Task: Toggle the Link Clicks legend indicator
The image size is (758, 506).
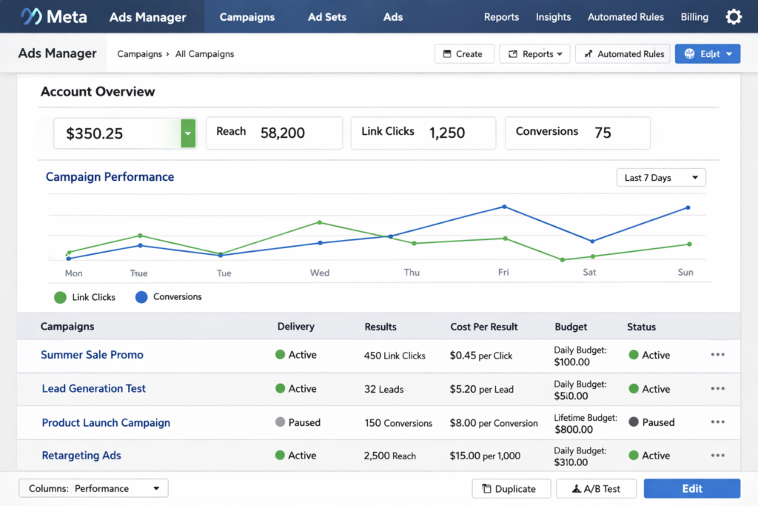Action: click(60, 297)
